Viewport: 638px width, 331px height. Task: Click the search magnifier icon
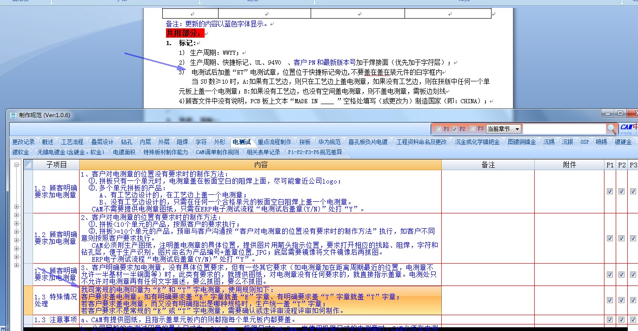[612, 129]
